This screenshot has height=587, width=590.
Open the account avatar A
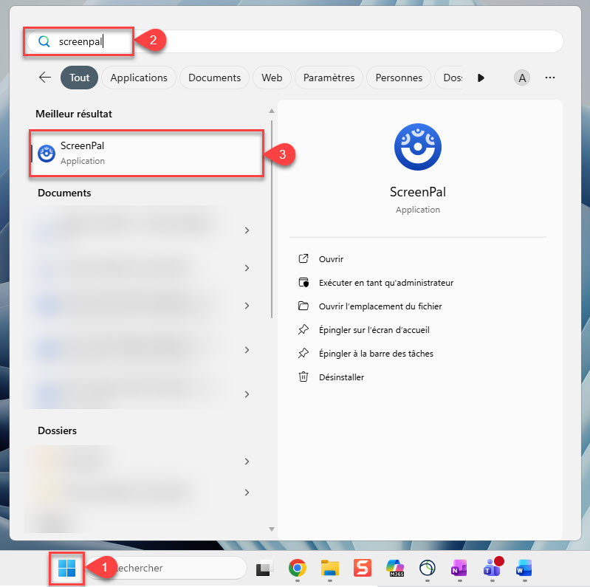(x=522, y=78)
